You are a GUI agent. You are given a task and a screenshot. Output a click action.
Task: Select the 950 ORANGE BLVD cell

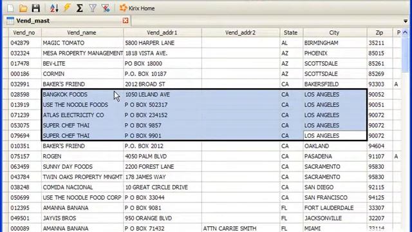pos(162,218)
